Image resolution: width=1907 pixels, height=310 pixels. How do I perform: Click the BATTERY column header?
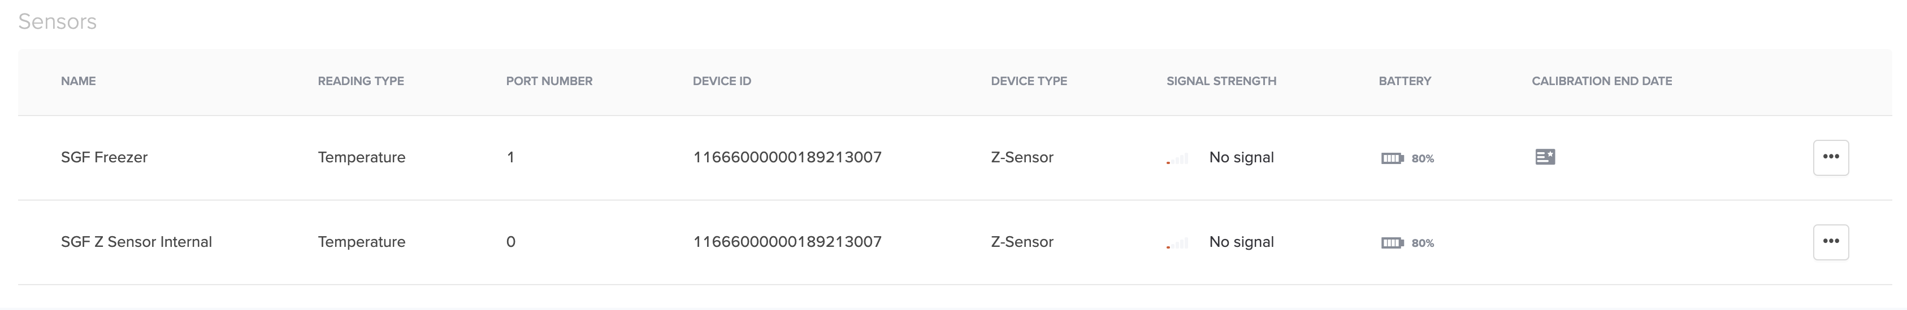(x=1405, y=81)
